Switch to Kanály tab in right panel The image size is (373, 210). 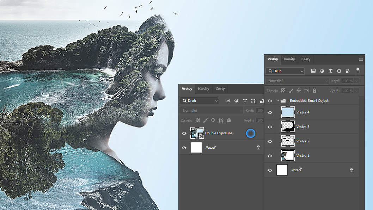coord(289,59)
